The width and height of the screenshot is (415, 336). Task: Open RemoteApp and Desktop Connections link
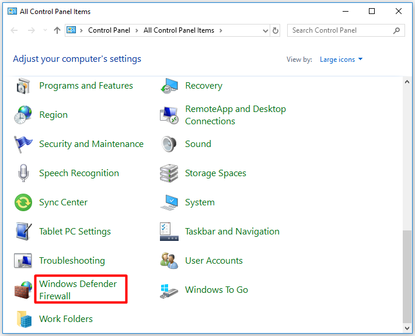(x=236, y=115)
